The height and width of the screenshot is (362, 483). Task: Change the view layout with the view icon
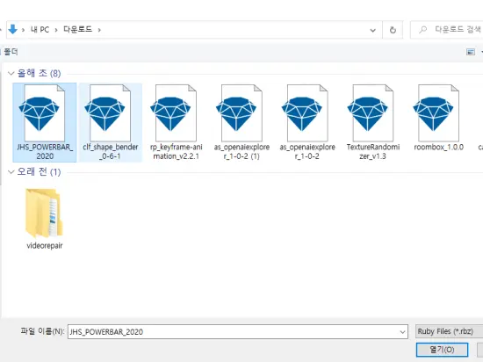coord(471,52)
